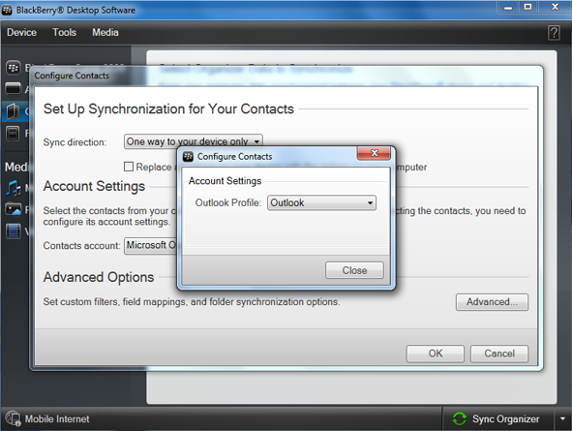The height and width of the screenshot is (431, 572).
Task: Click the Advanced... button
Action: [x=492, y=302]
